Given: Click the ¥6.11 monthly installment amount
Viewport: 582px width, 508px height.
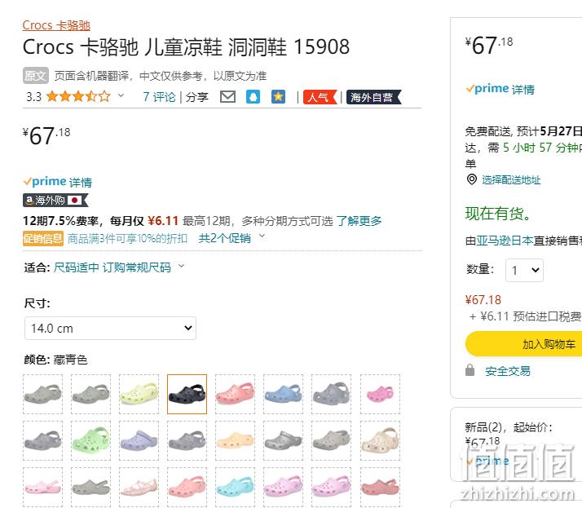Looking at the screenshot, I should (x=163, y=221).
